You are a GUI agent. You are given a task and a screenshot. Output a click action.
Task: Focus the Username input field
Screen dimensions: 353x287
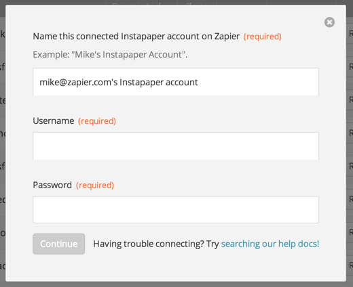point(176,146)
